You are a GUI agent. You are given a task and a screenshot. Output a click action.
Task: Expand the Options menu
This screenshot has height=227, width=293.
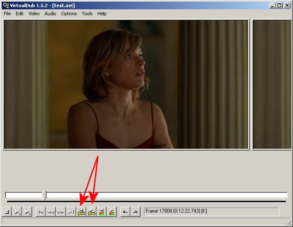(x=69, y=14)
